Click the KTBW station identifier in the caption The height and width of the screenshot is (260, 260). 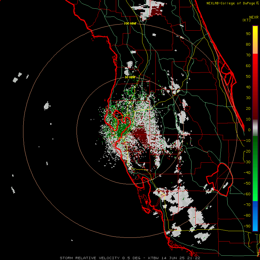[154, 258]
